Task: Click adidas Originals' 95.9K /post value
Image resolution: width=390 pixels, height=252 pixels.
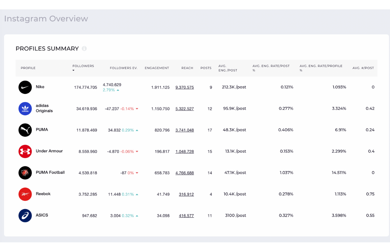Action: pyautogui.click(x=235, y=108)
